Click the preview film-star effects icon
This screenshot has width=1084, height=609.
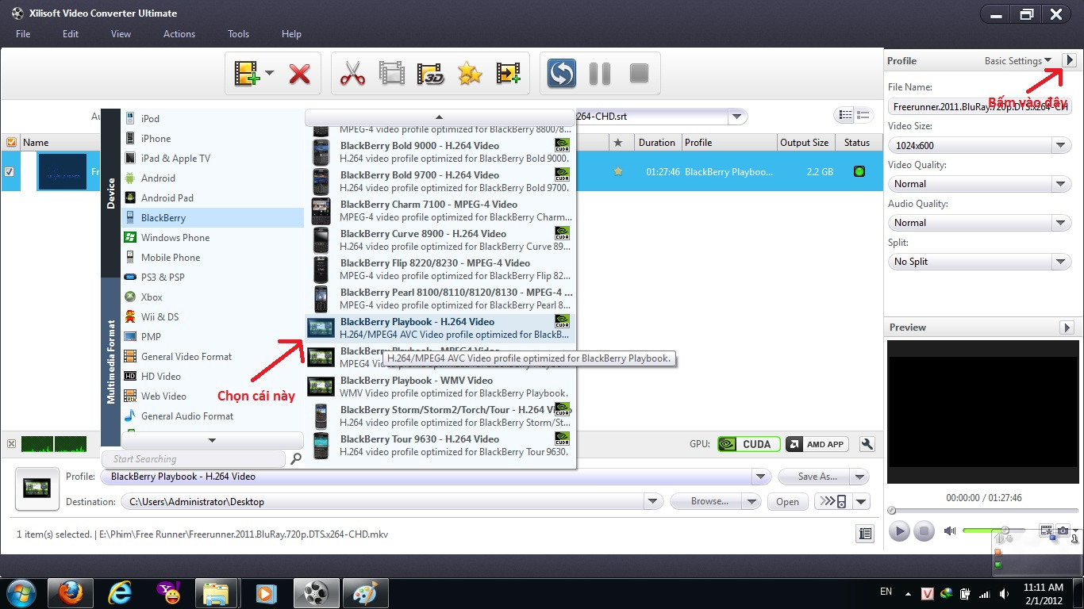(x=1047, y=530)
